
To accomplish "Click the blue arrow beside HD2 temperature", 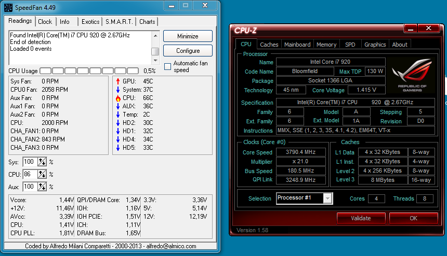I will click(117, 123).
